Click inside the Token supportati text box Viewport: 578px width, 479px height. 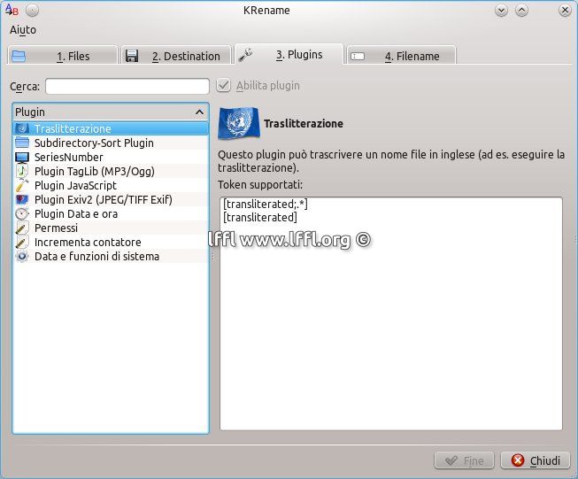point(391,313)
